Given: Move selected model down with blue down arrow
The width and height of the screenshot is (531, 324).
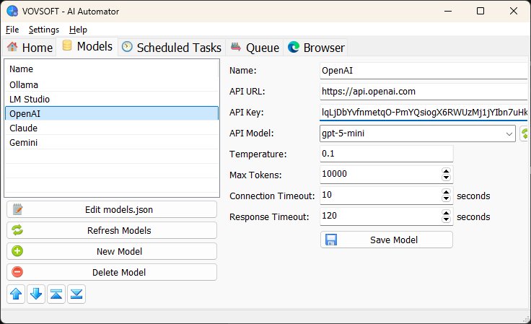Looking at the screenshot, I should 36,294.
